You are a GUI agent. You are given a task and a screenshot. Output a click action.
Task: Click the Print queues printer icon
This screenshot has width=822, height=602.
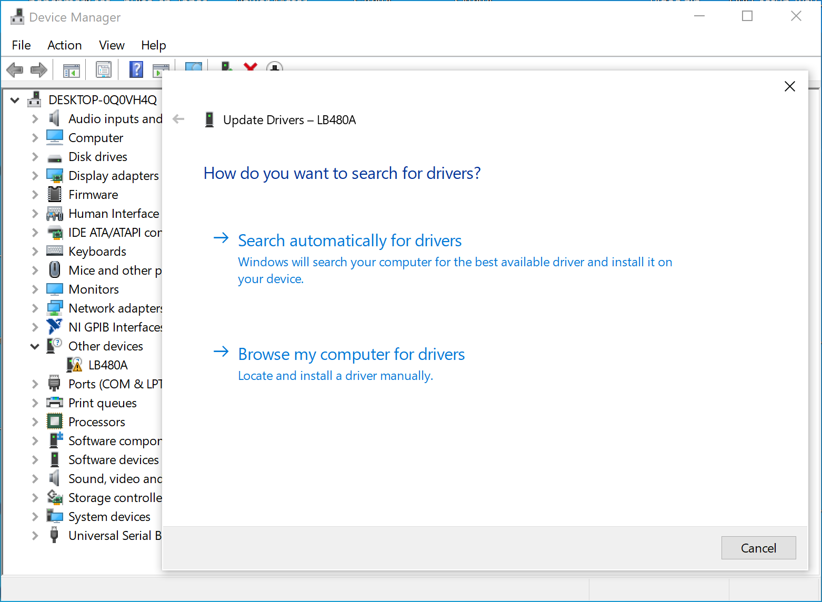click(x=55, y=403)
